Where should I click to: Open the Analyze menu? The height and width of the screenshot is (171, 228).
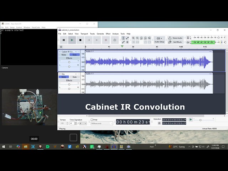(x=115, y=34)
